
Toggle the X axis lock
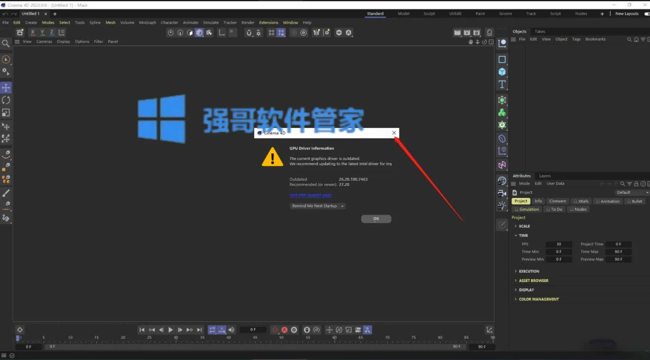point(33,32)
